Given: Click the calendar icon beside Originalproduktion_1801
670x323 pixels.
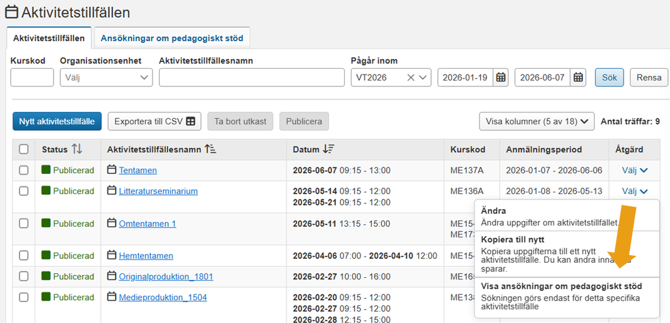Looking at the screenshot, I should [x=111, y=277].
